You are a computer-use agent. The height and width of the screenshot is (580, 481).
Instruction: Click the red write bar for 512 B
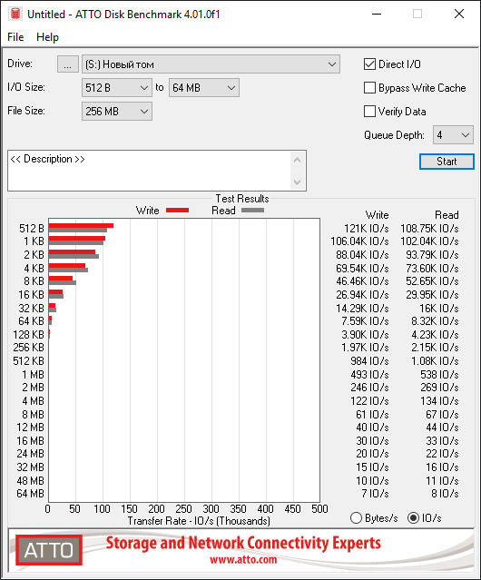coord(81,226)
